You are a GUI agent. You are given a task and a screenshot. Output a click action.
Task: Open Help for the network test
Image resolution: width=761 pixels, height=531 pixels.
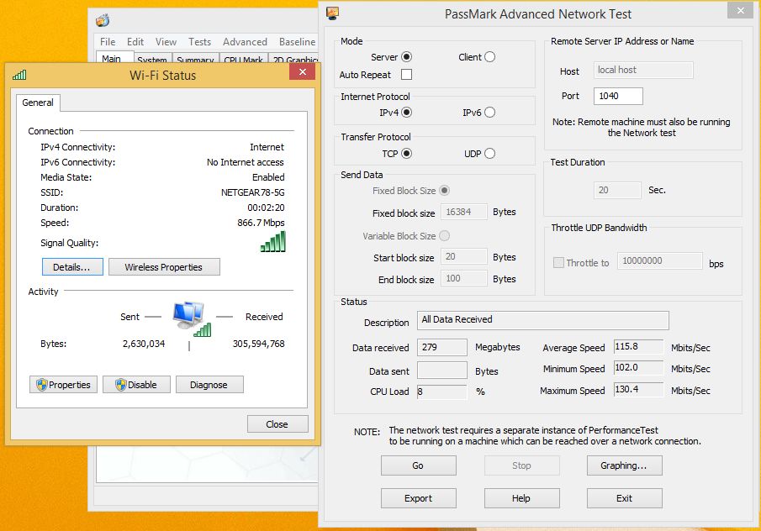click(x=521, y=498)
